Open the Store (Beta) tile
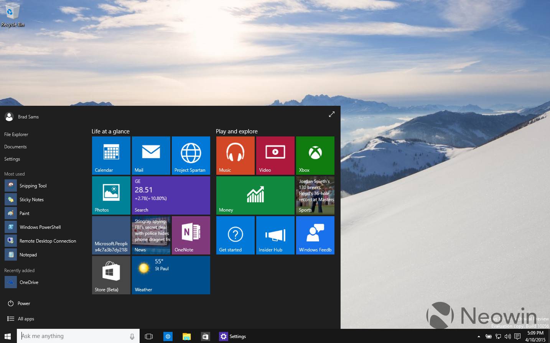 (x=111, y=275)
